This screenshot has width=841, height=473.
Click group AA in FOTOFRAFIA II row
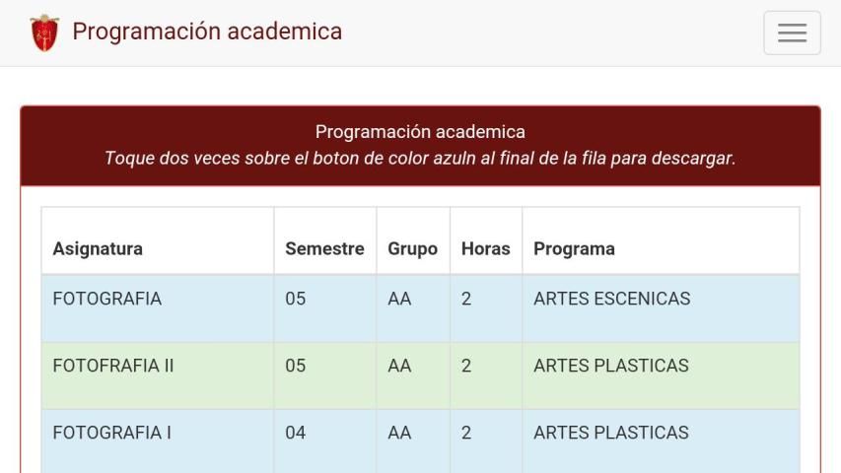(399, 366)
